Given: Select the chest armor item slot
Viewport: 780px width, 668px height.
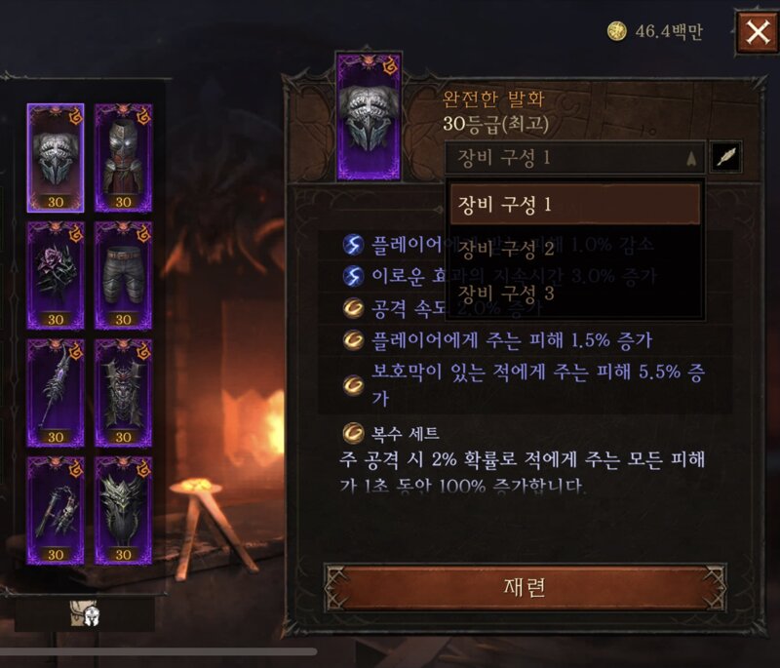Looking at the screenshot, I should [124, 158].
